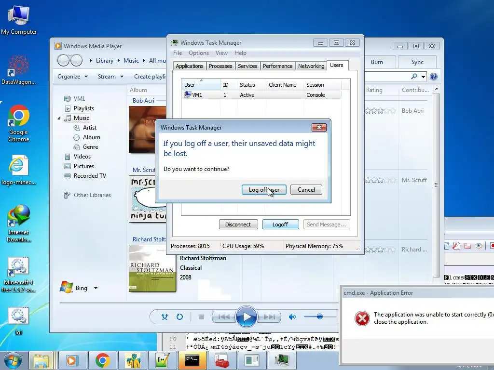Open Internet Download Manager desktop icon
Viewport: 494px width, 370px height.
pyautogui.click(x=19, y=224)
